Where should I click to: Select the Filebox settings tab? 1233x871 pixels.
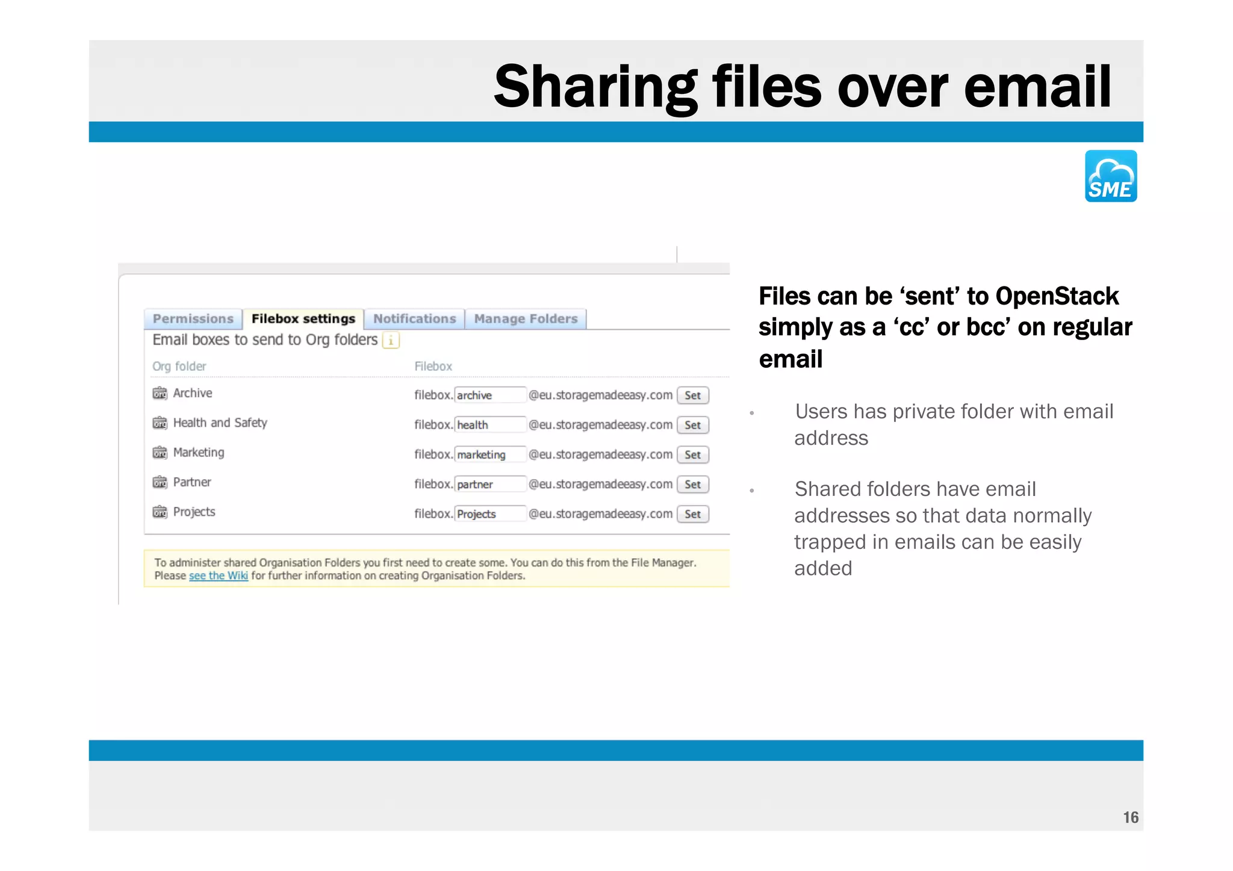[303, 318]
